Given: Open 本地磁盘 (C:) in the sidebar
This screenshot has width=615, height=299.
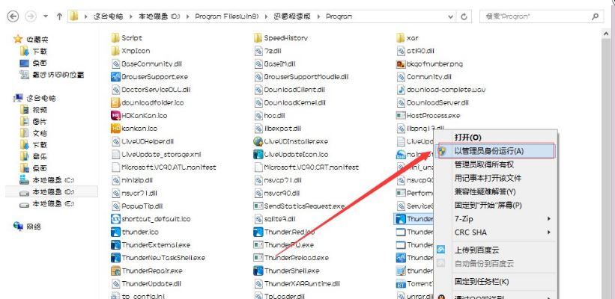Looking at the screenshot, I should click(x=53, y=180).
